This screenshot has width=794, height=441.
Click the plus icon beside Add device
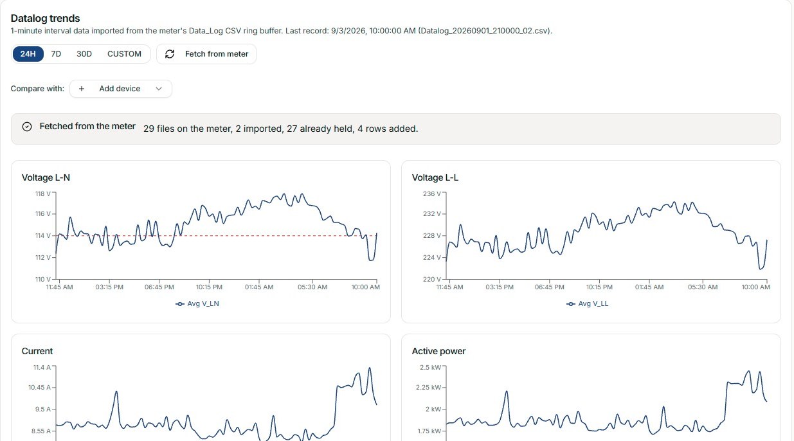(82, 89)
